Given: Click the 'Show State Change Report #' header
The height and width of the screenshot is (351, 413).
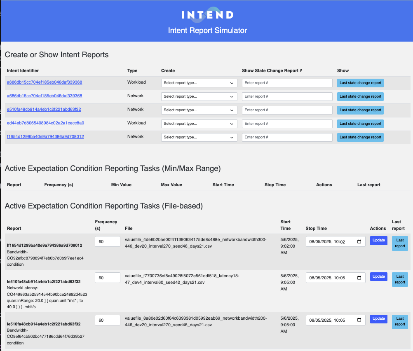Looking at the screenshot, I should point(272,70).
